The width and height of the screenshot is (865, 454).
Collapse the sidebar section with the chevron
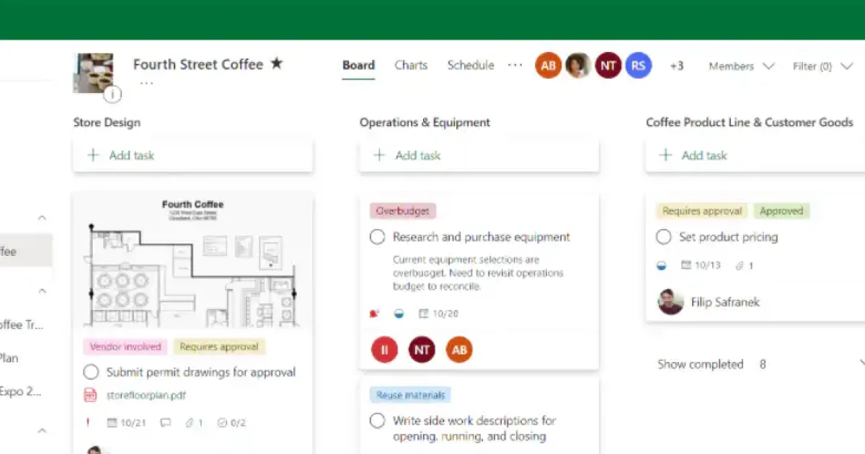coord(41,217)
